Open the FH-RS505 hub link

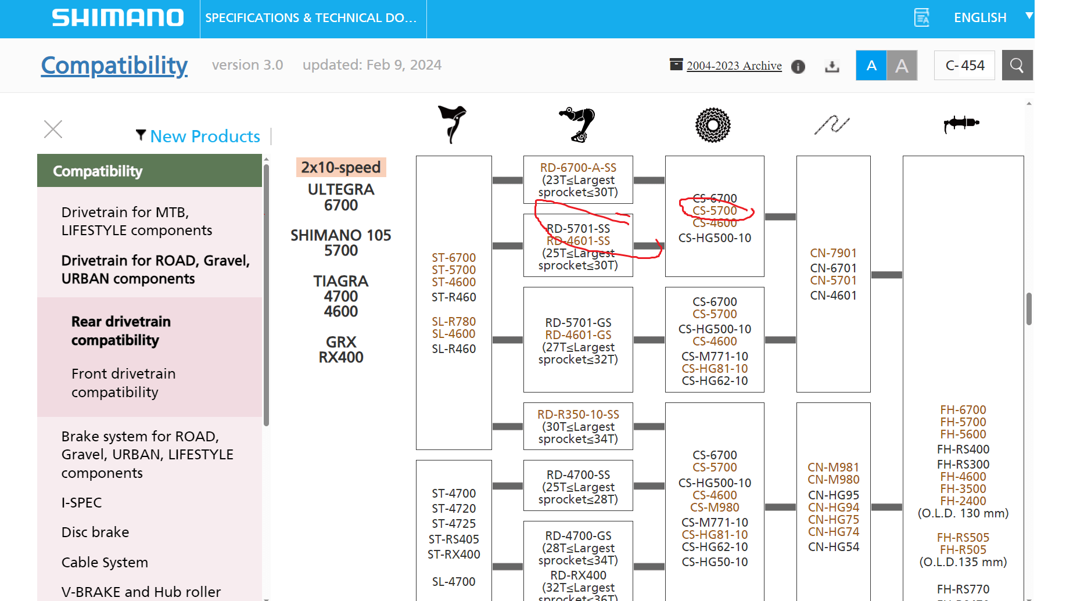(x=963, y=538)
